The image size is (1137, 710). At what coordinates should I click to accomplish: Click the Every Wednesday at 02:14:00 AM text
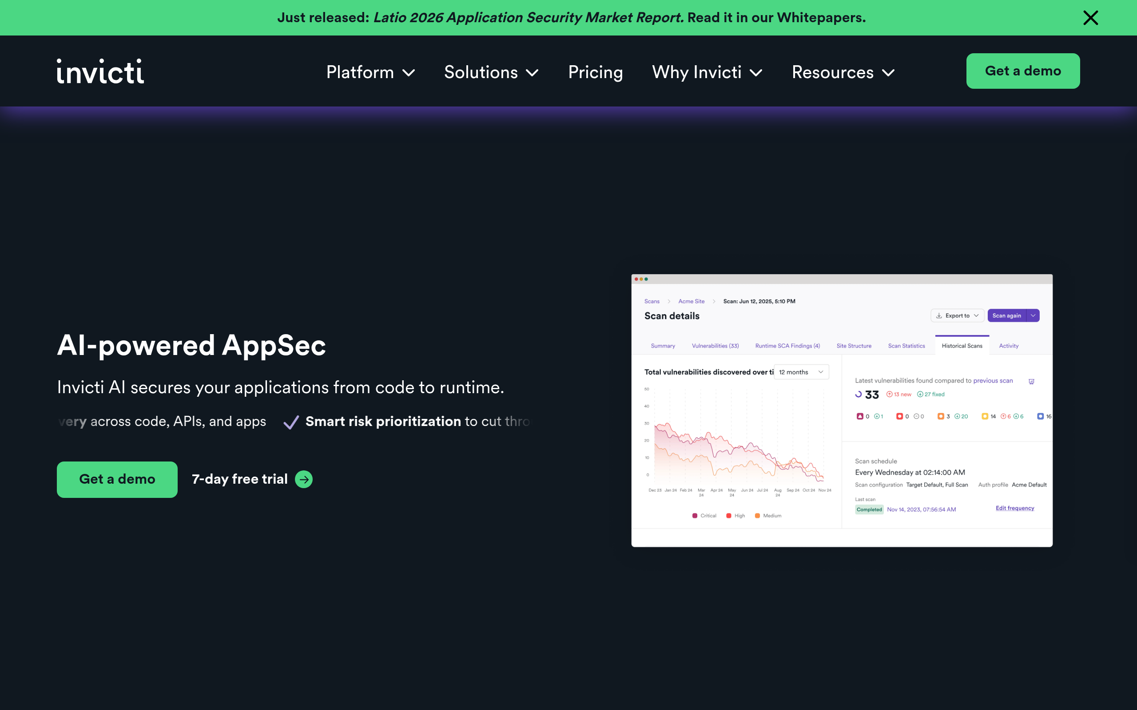(x=910, y=473)
